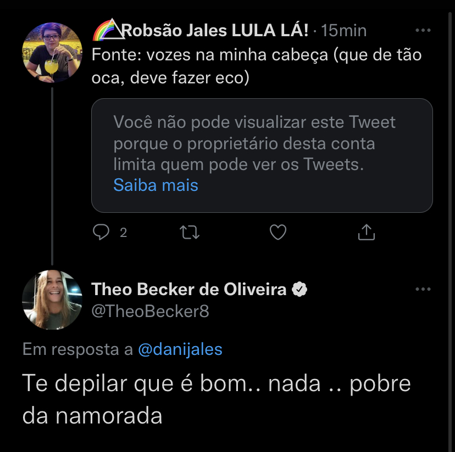Like Robsão Jales's tweet with the heart
Screen dimensions: 455x452
(278, 233)
